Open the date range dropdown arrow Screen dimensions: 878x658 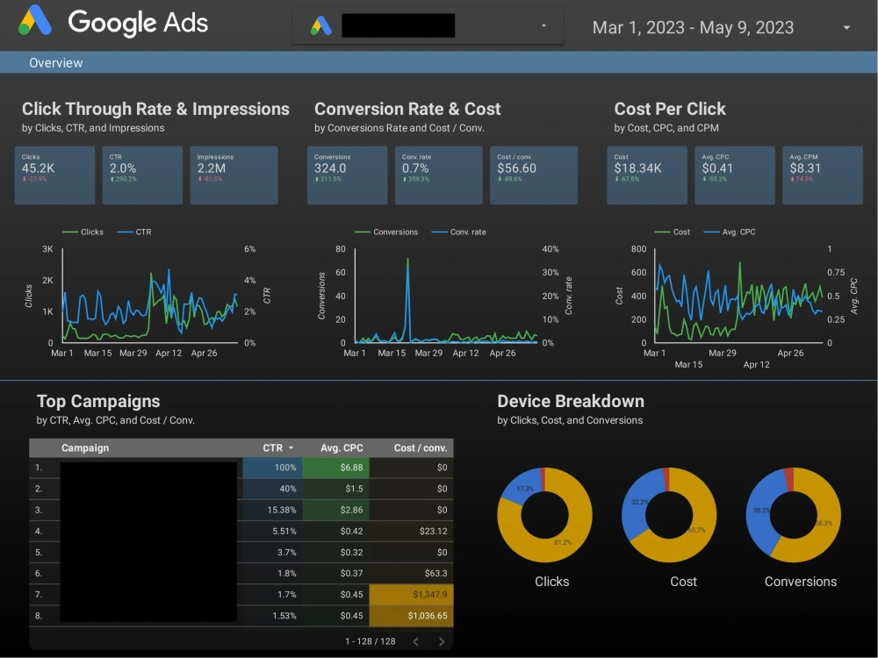pyautogui.click(x=846, y=27)
